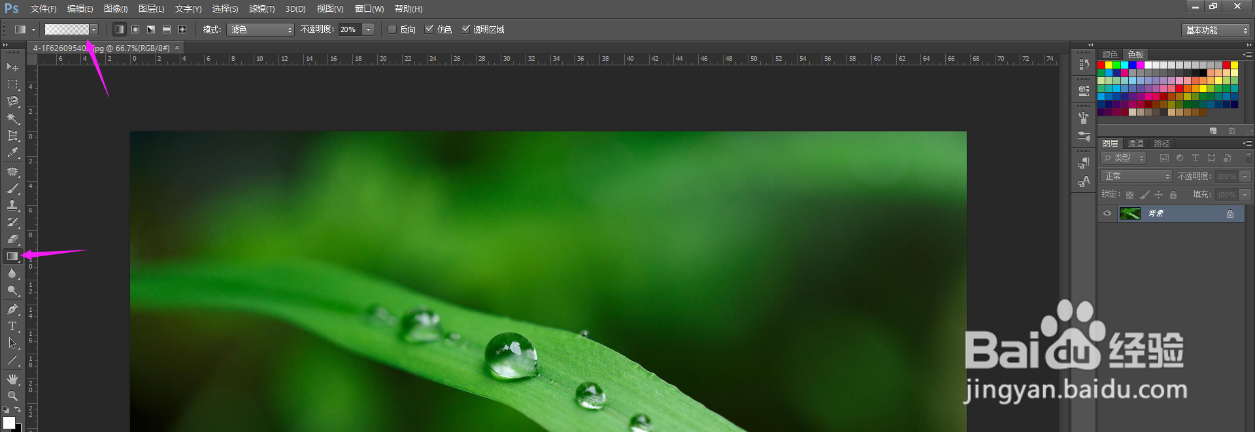Image resolution: width=1255 pixels, height=432 pixels.
Task: Open the Layers panel flyout menu
Action: [1247, 143]
